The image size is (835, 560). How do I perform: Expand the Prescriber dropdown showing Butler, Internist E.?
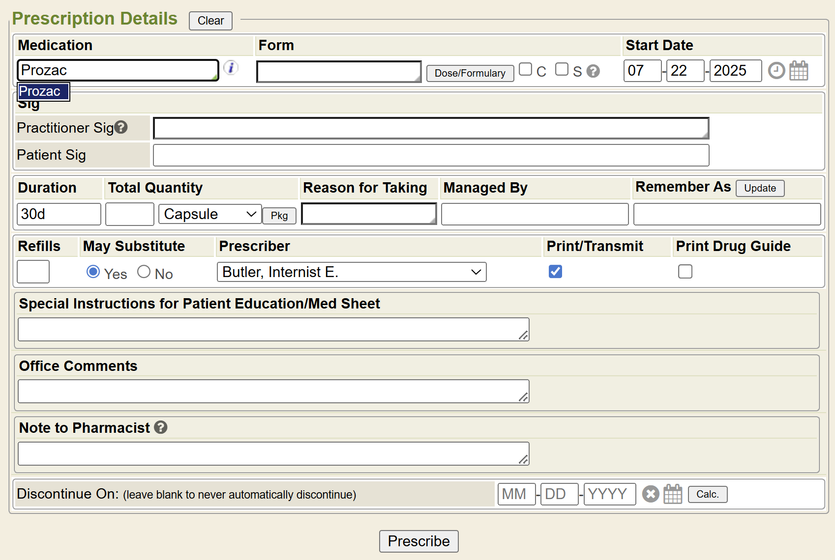tap(351, 272)
